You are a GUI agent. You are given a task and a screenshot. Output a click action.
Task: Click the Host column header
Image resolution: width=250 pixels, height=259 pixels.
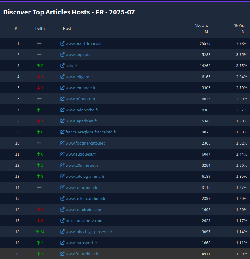point(67,28)
